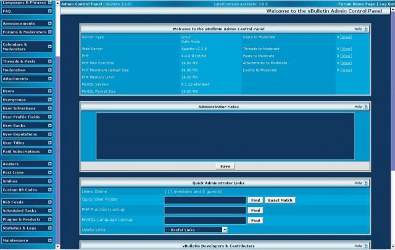Expand the Attachments sidebar section
Viewport: 395px width, 250px height.
coord(49,78)
